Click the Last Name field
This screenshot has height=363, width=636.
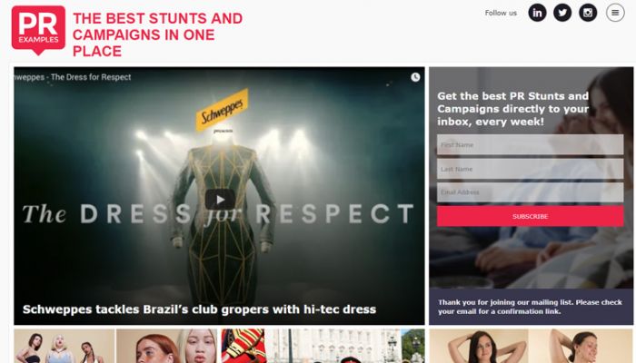(x=530, y=169)
